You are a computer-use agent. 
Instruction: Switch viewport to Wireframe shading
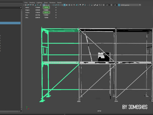point(62,5)
